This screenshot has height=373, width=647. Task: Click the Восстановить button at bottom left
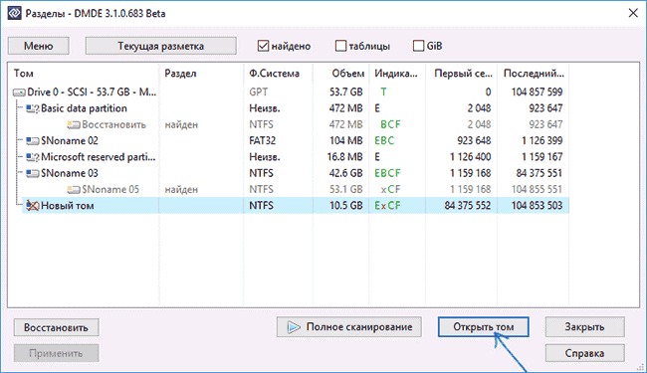pos(56,327)
